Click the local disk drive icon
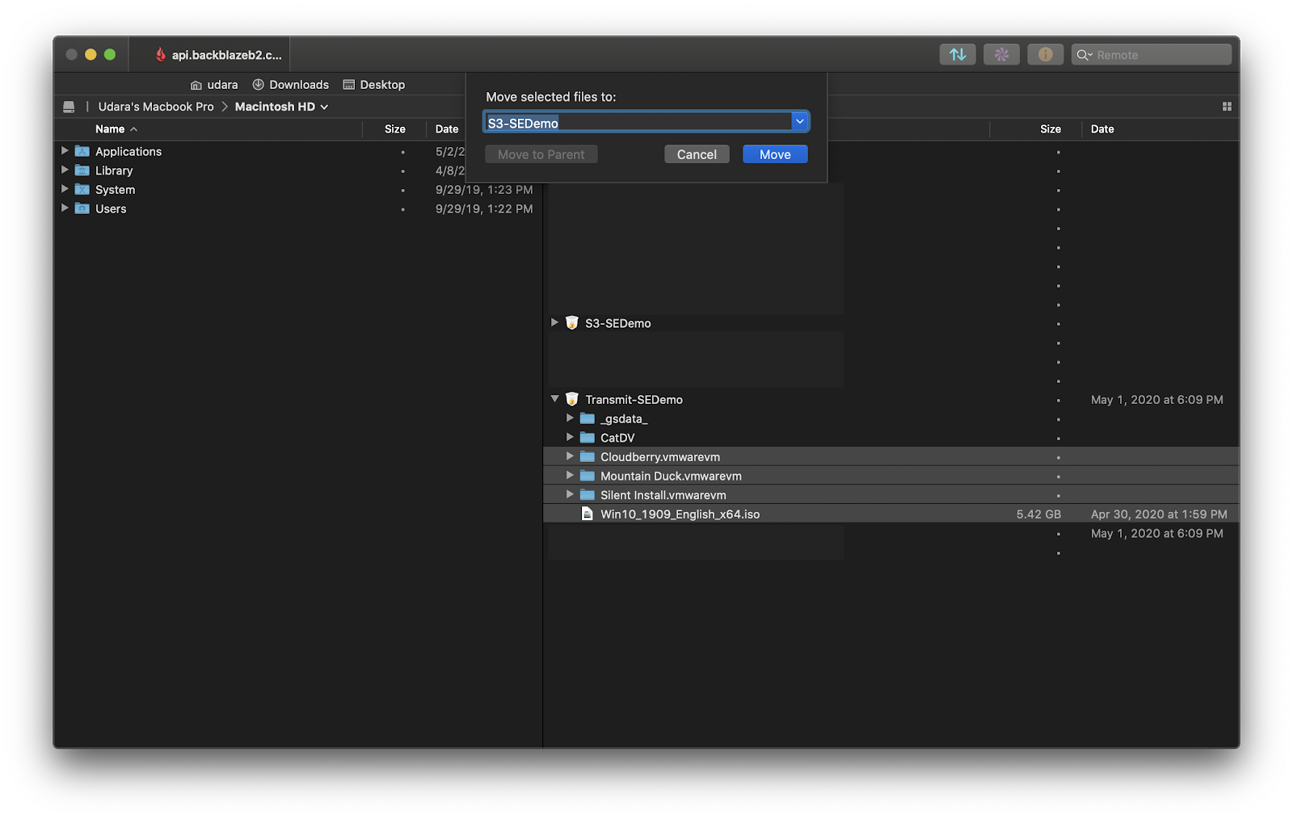This screenshot has height=819, width=1293. coord(69,107)
